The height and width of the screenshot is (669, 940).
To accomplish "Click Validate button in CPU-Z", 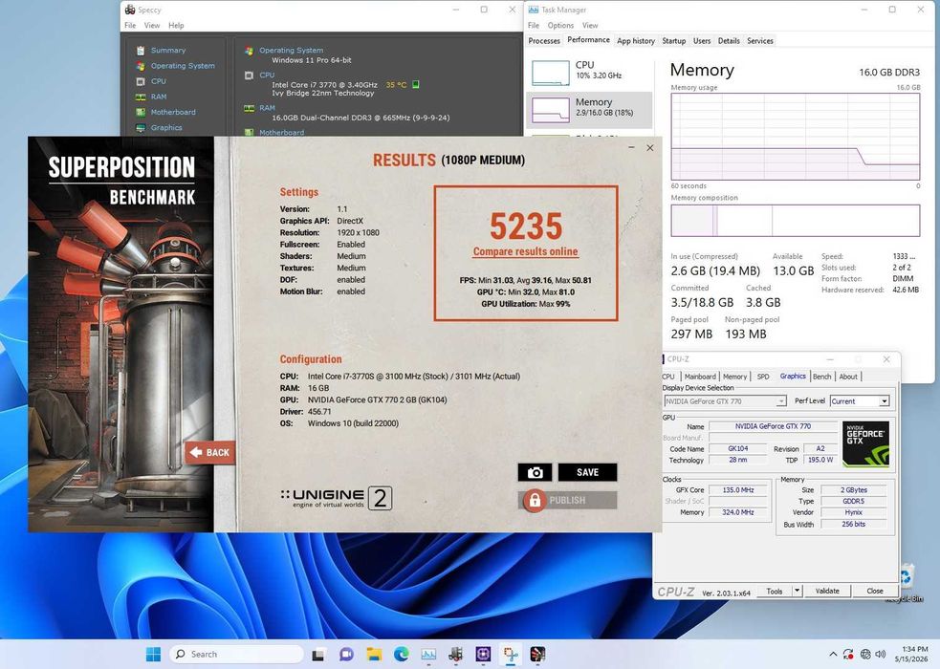I will click(827, 592).
